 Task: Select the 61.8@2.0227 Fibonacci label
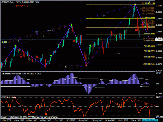click(x=149, y=41)
